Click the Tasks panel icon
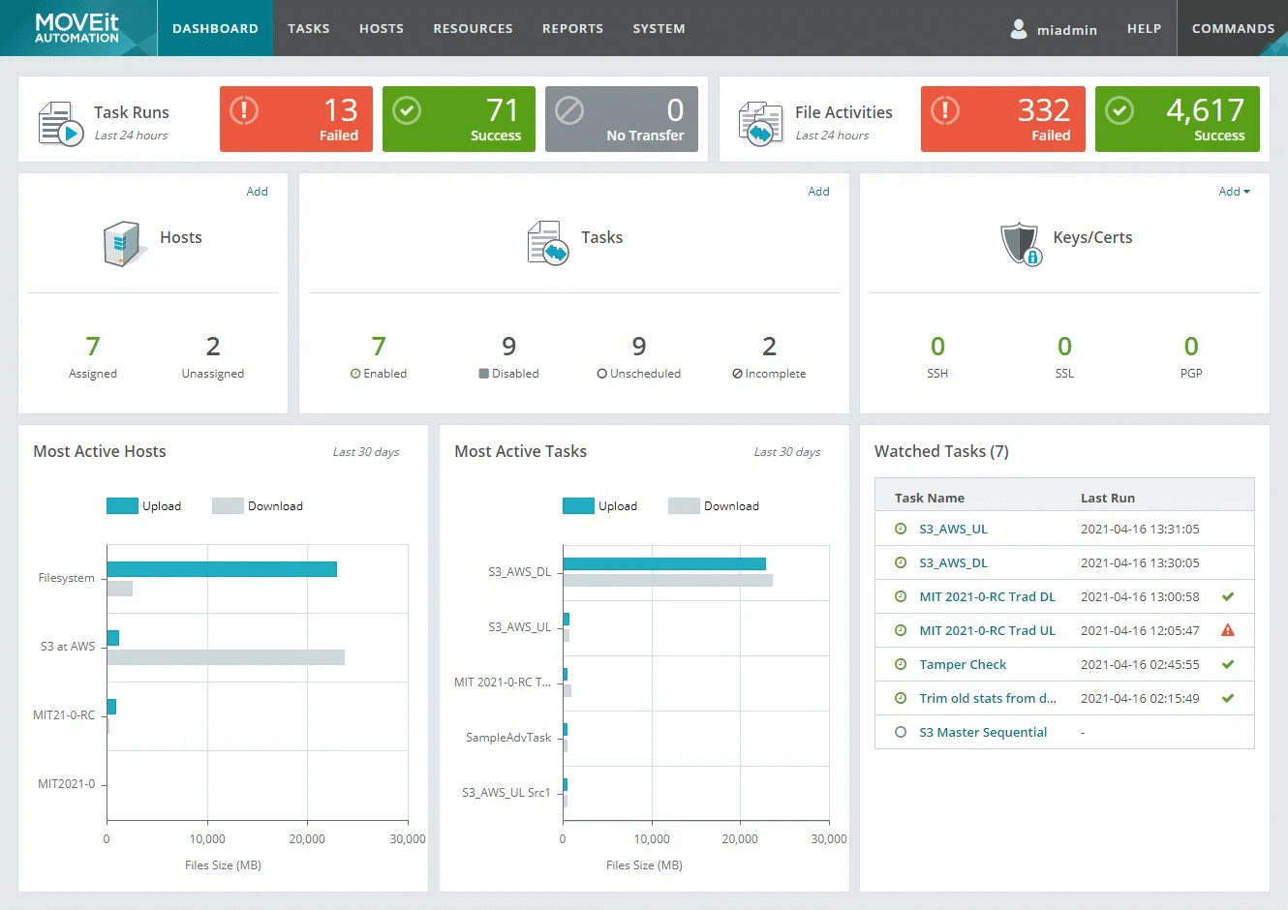 tap(547, 243)
